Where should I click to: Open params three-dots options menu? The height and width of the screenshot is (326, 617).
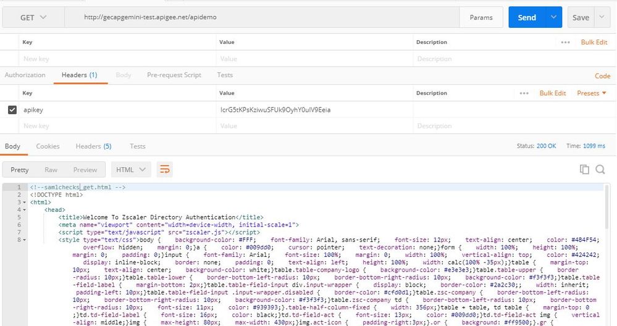[x=565, y=42]
